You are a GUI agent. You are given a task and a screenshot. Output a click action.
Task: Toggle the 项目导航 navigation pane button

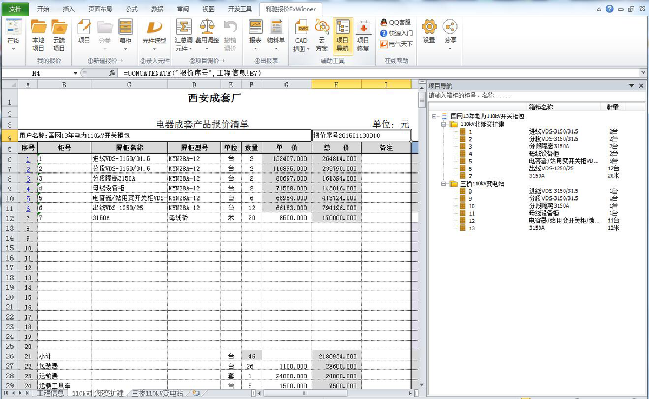point(342,34)
